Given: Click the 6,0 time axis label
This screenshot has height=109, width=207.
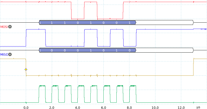Looking at the screenshot, I should click(104, 107).
